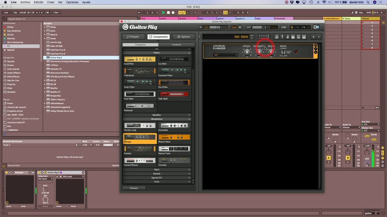Click the Save as button in Guitar Rig
Screen dimensions: 387x217
(244, 37)
